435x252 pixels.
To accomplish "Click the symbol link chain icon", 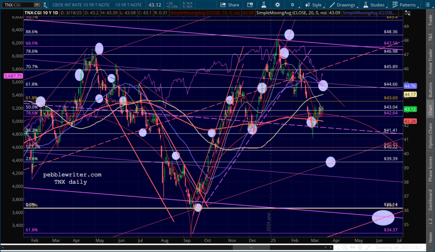I will pos(45,5).
